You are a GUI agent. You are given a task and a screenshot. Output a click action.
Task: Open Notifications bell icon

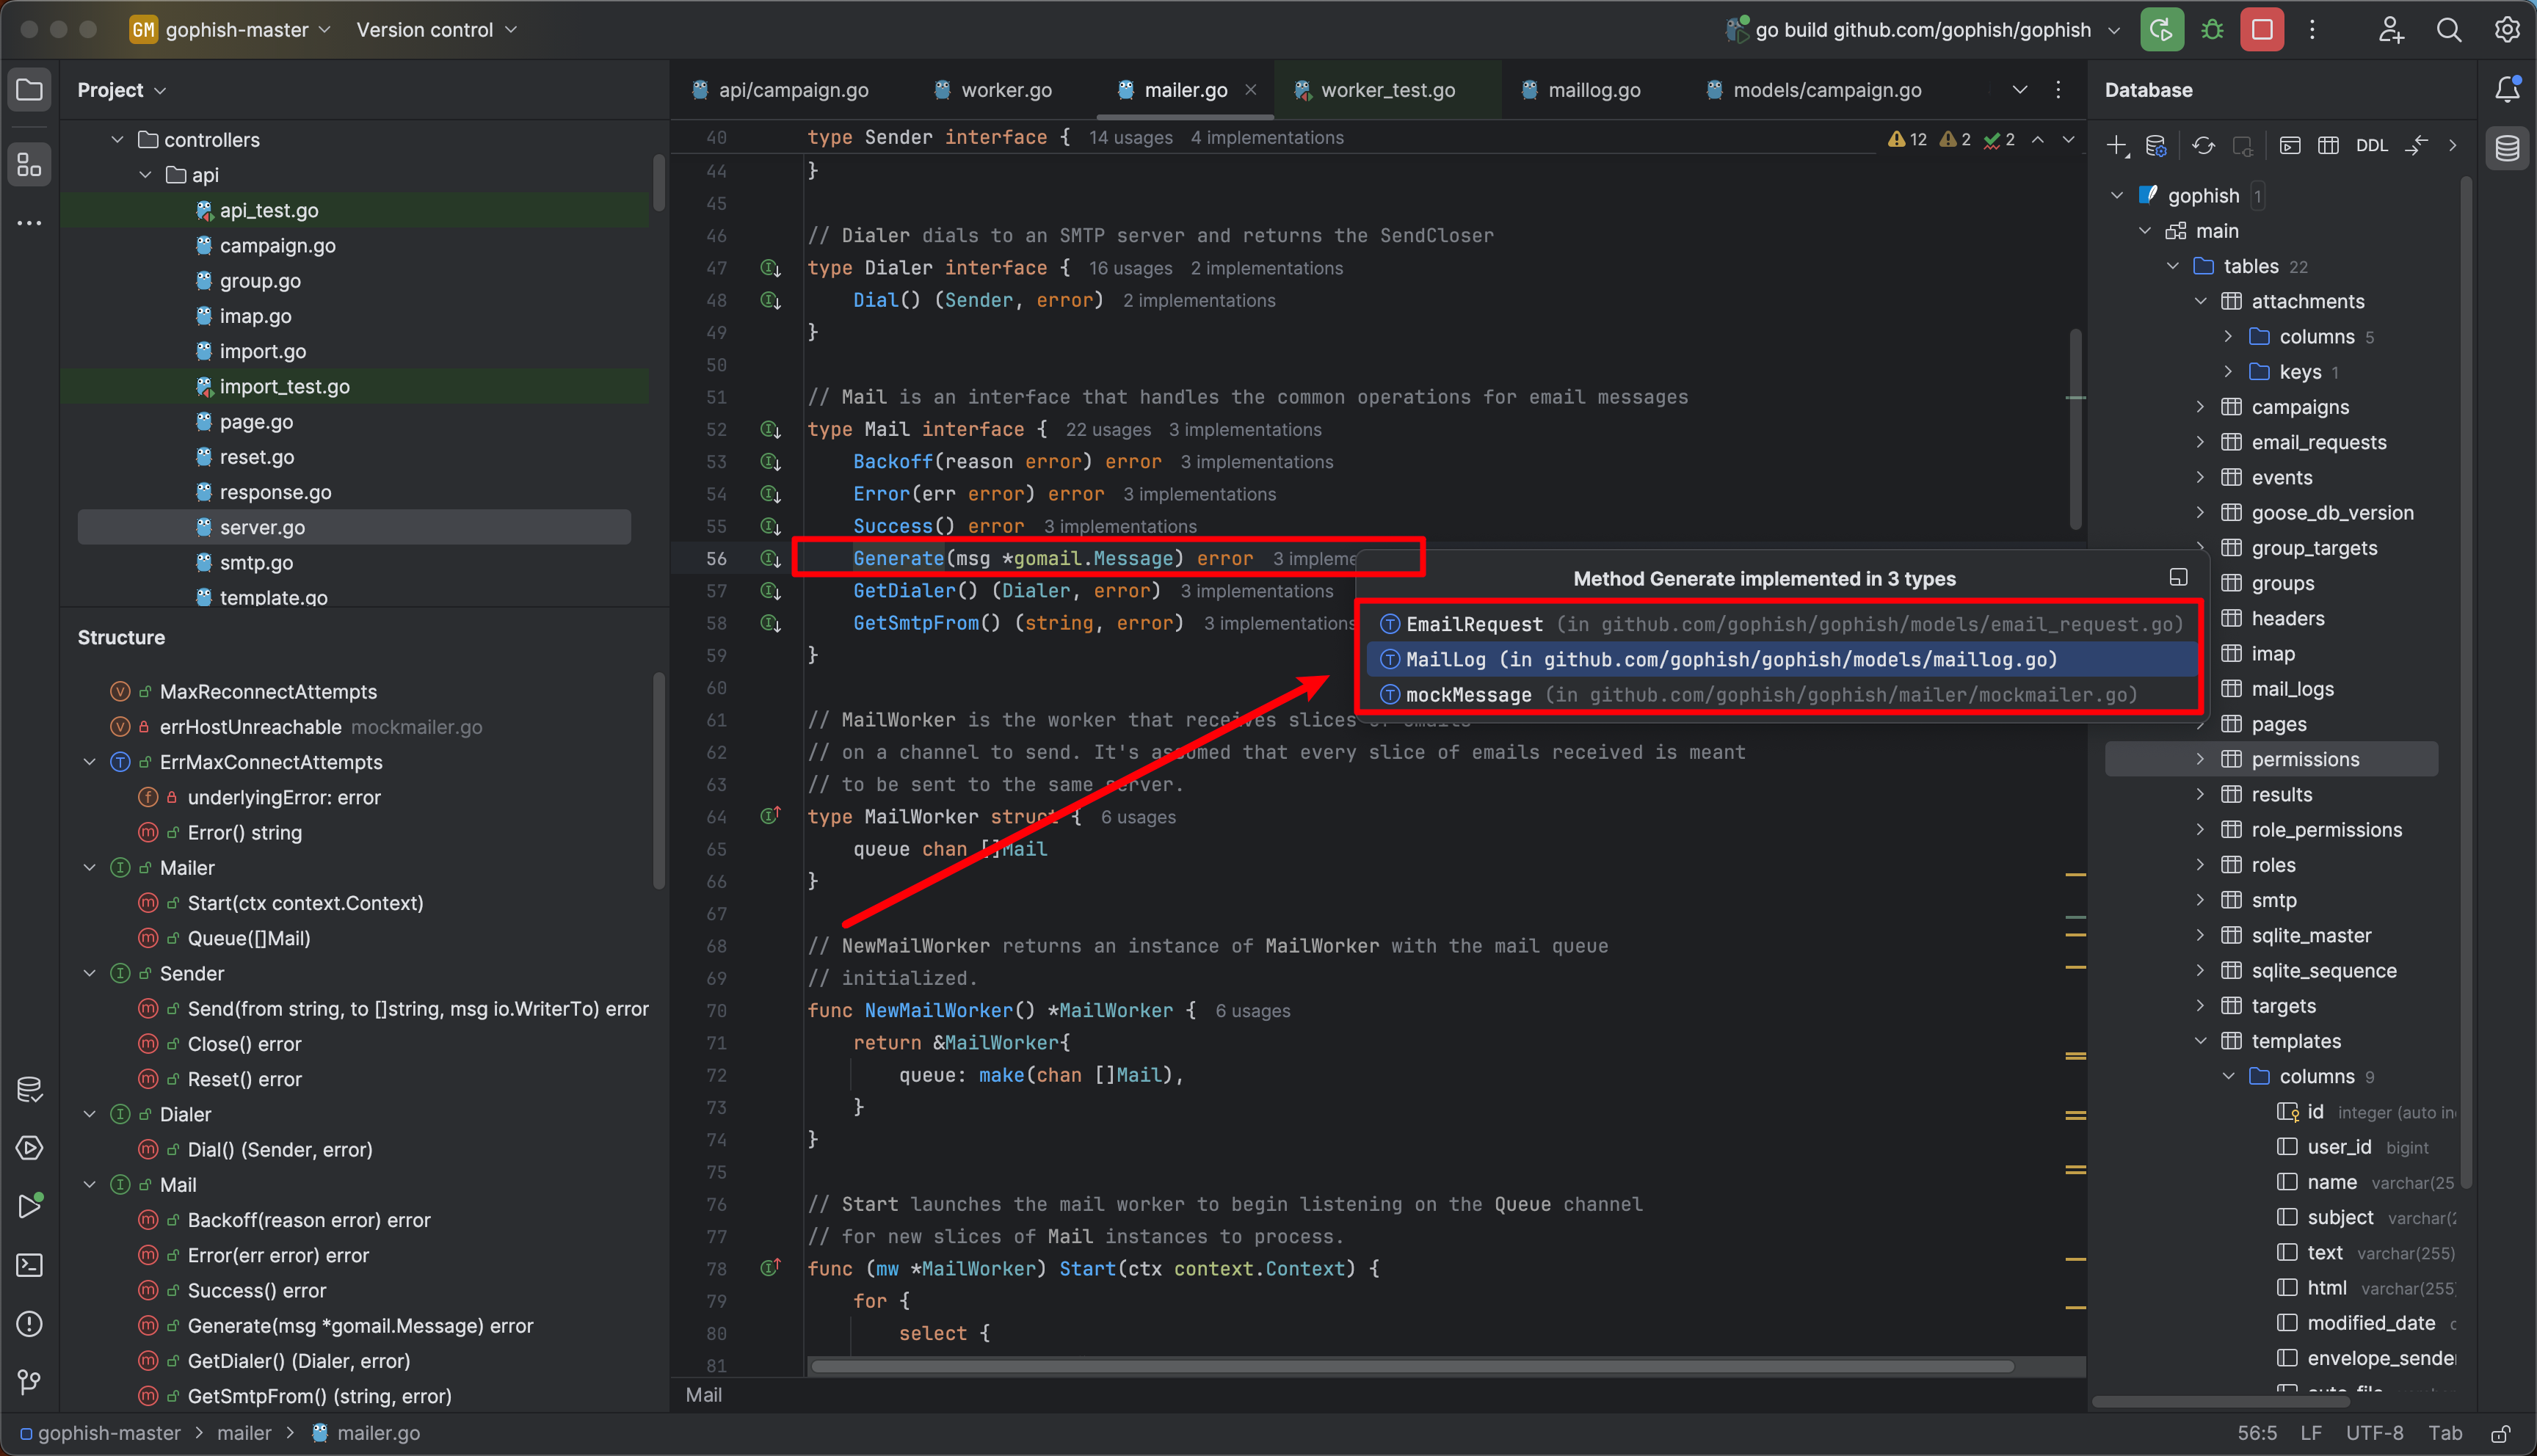tap(2507, 90)
